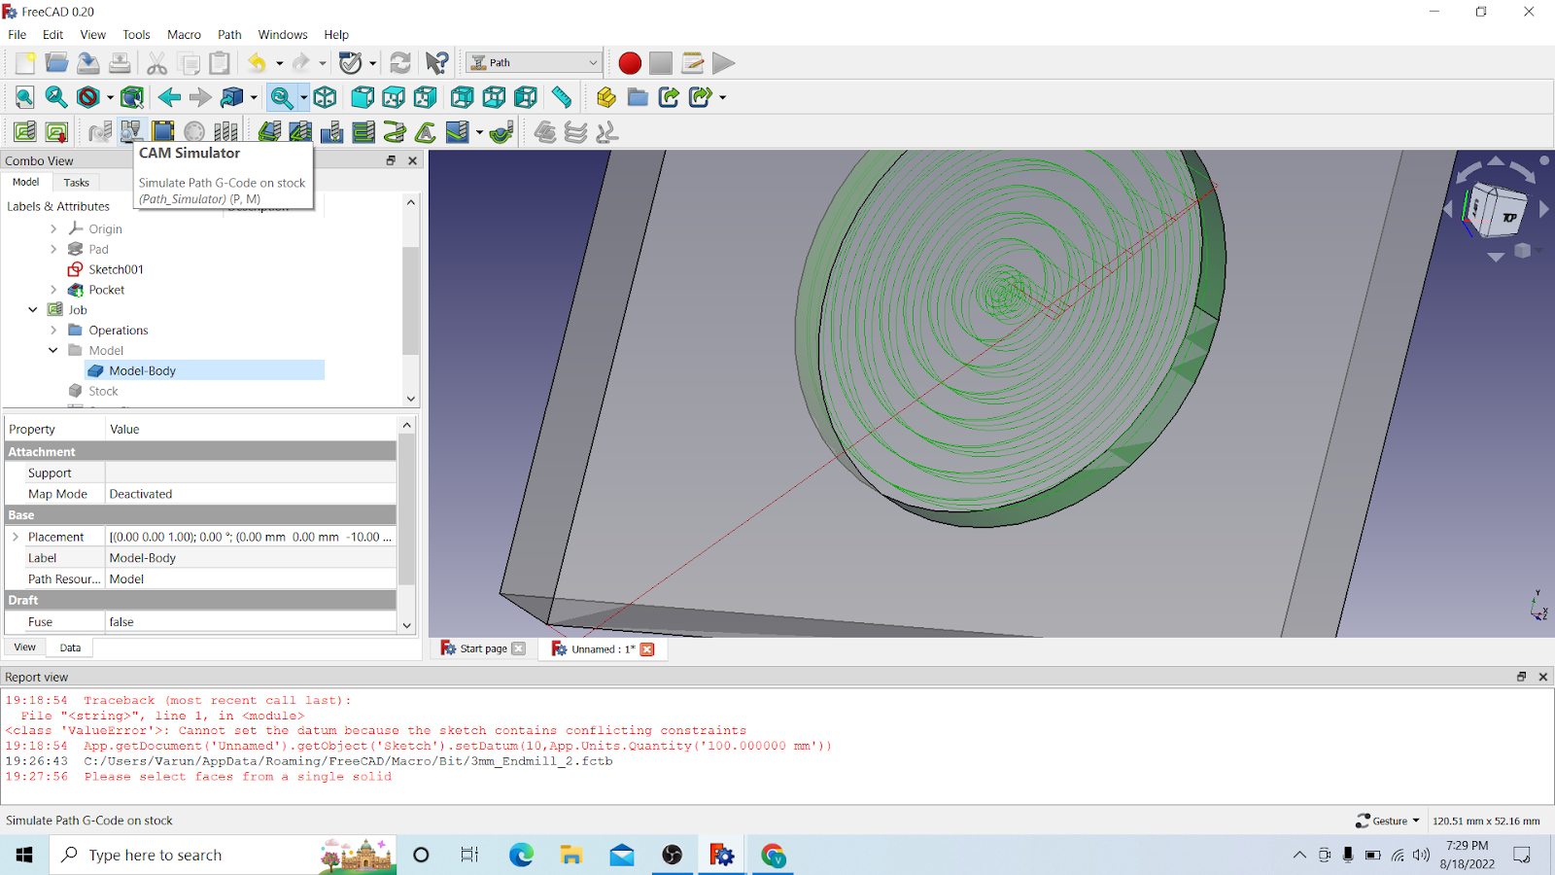Image resolution: width=1555 pixels, height=875 pixels.
Task: Save the active document
Action: (88, 63)
